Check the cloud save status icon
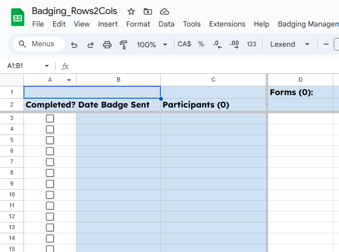This screenshot has height=252, width=339. tap(165, 11)
